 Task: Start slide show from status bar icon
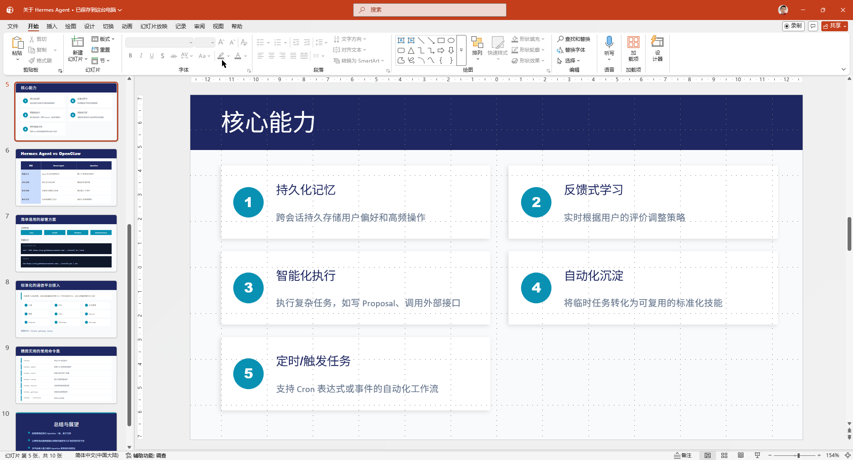point(758,455)
